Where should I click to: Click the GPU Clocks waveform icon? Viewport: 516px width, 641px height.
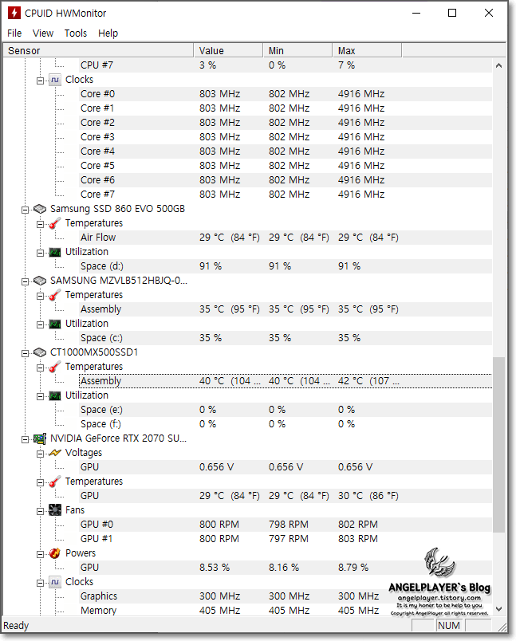point(55,582)
